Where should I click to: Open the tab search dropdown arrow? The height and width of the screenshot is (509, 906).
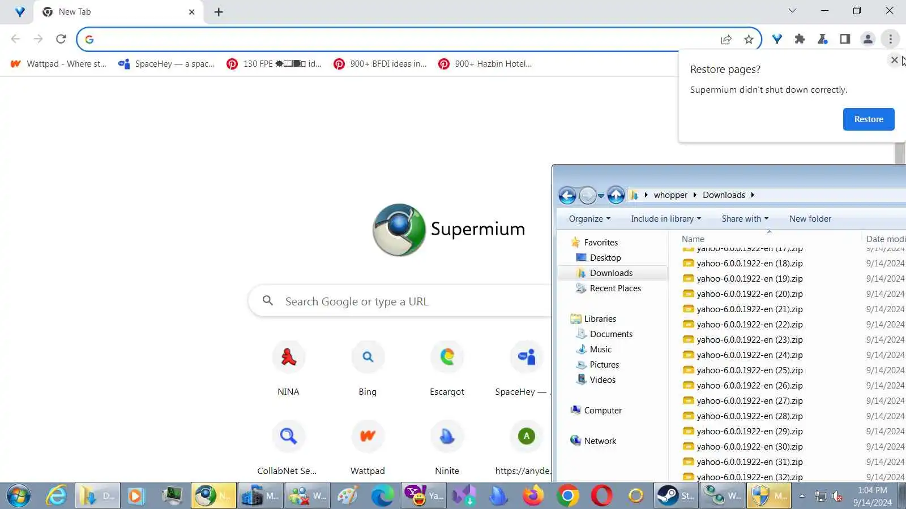792,10
